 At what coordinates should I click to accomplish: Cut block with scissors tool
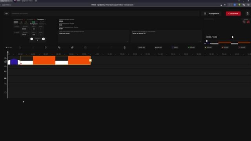pyautogui.click(x=46, y=47)
